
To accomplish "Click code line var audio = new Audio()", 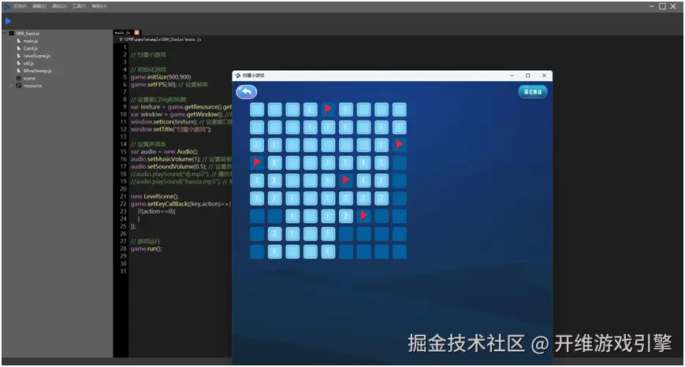I will click(x=164, y=151).
